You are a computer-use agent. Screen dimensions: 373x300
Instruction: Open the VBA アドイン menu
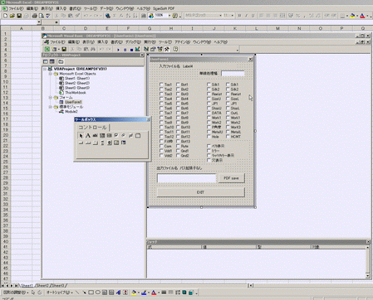[182, 42]
